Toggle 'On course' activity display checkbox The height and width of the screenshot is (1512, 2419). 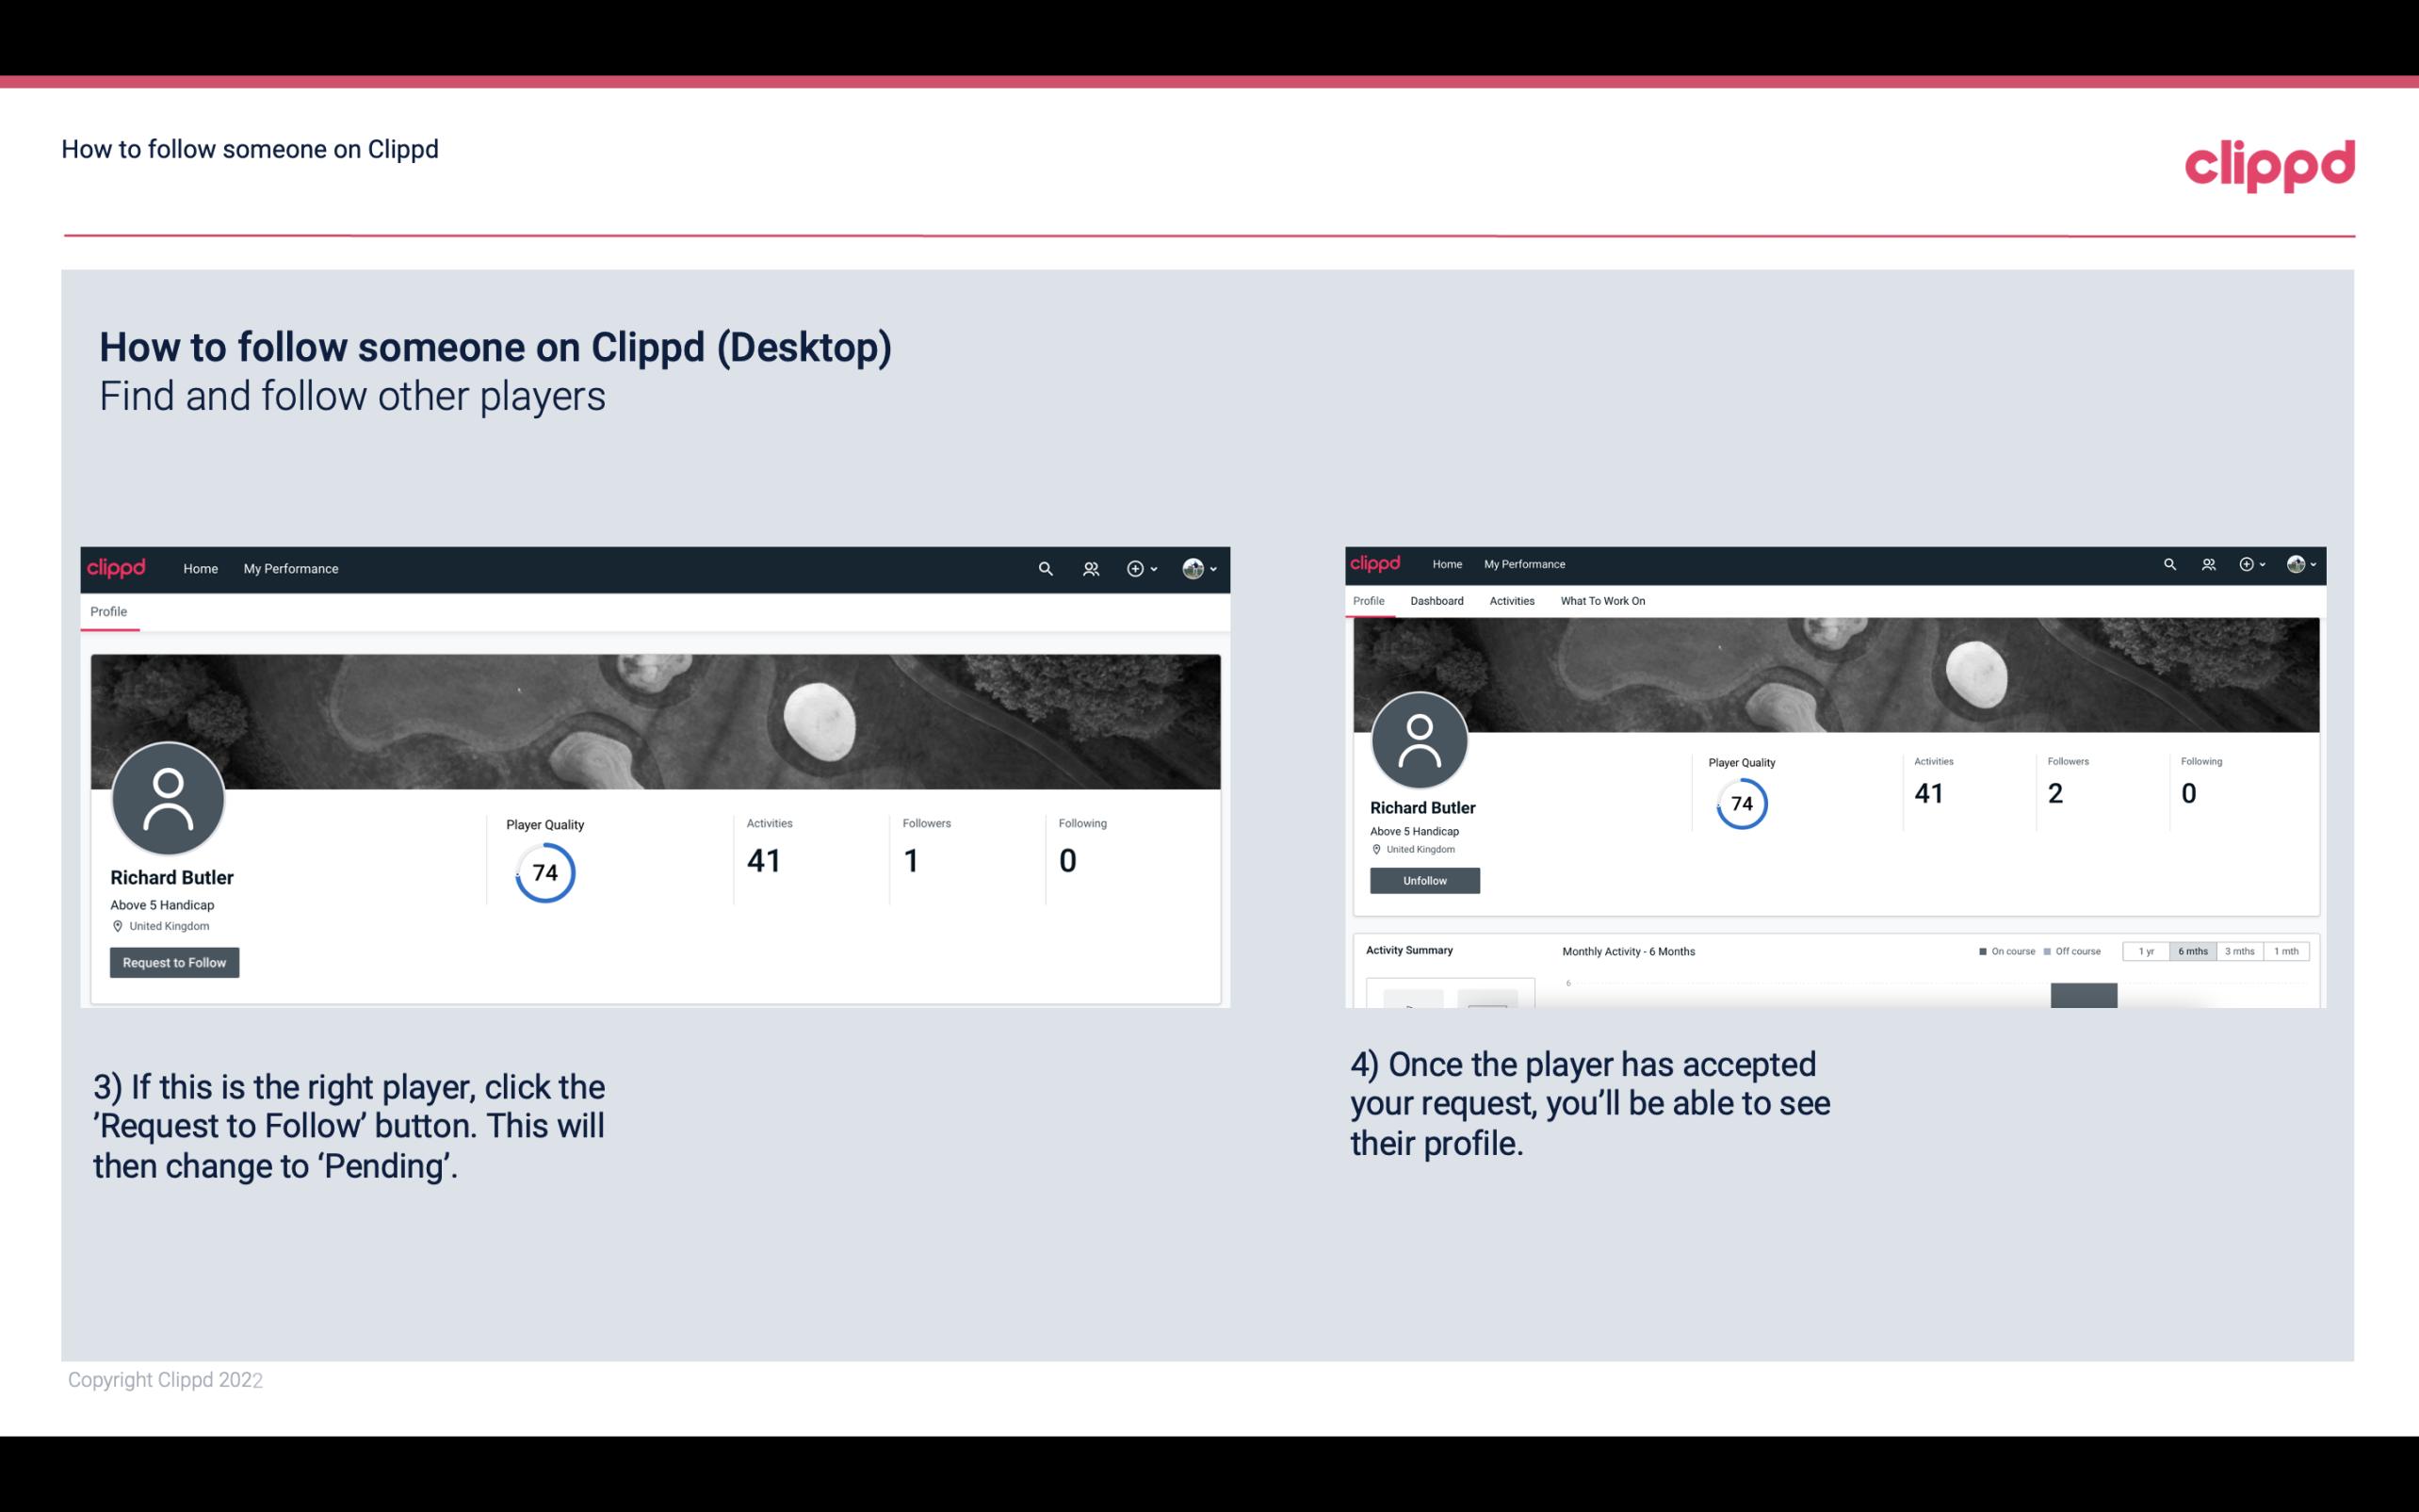pos(1980,951)
